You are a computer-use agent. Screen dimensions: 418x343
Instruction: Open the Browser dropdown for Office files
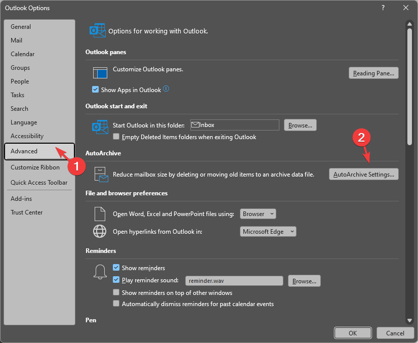[258, 214]
